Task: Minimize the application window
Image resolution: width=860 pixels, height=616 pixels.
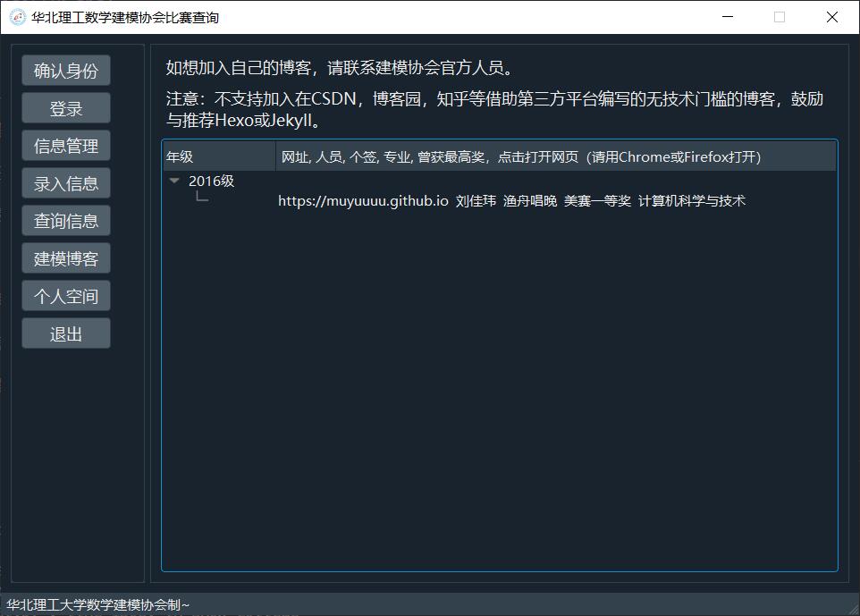Action: point(728,17)
